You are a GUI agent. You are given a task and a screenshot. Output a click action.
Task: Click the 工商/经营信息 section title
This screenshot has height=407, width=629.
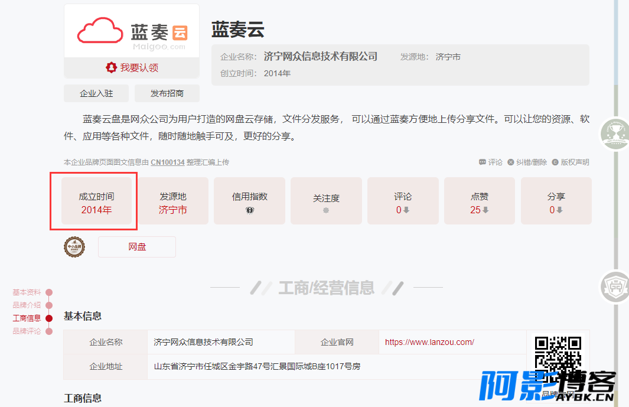coord(327,288)
